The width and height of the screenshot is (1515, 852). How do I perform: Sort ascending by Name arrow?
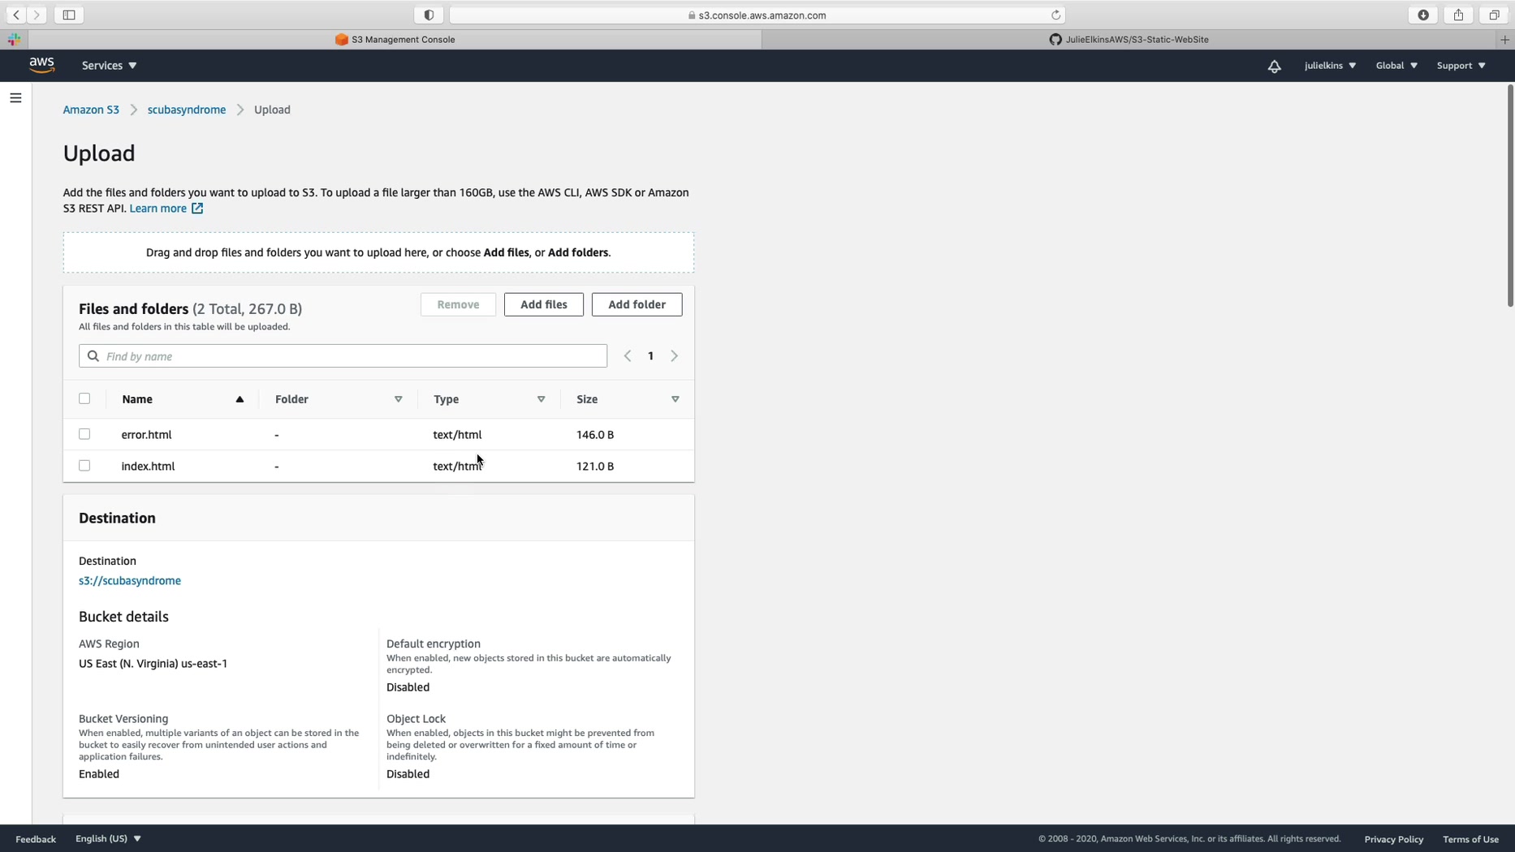240,399
